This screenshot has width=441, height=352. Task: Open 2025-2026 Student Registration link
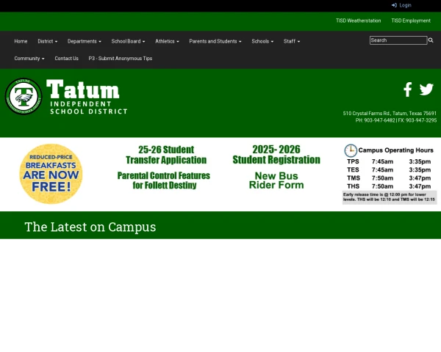pyautogui.click(x=276, y=155)
